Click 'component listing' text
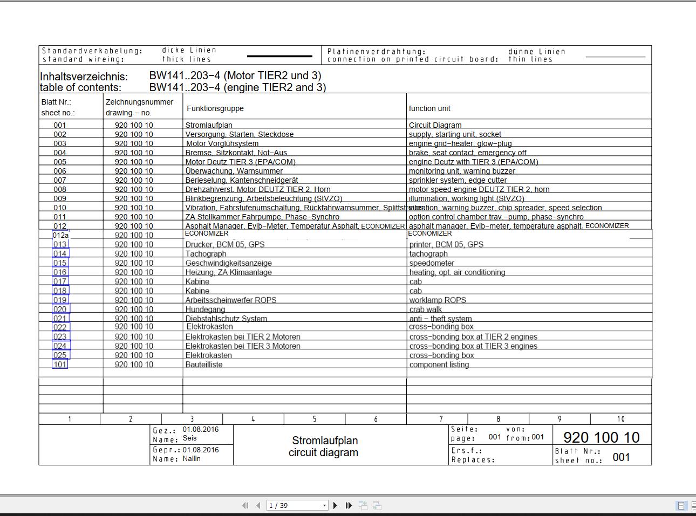The width and height of the screenshot is (696, 516). pos(439,364)
